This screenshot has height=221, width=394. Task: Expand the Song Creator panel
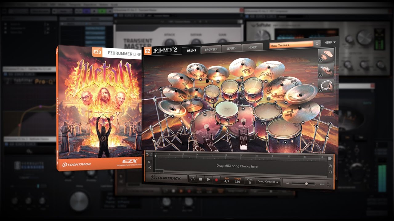tap(268, 182)
